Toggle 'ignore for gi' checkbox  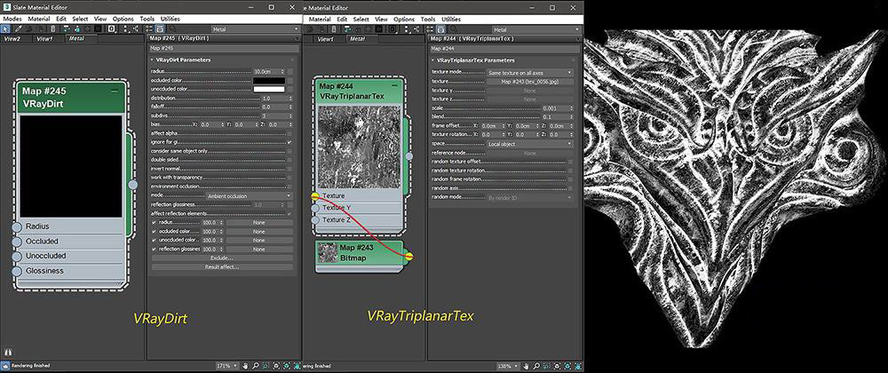point(290,142)
